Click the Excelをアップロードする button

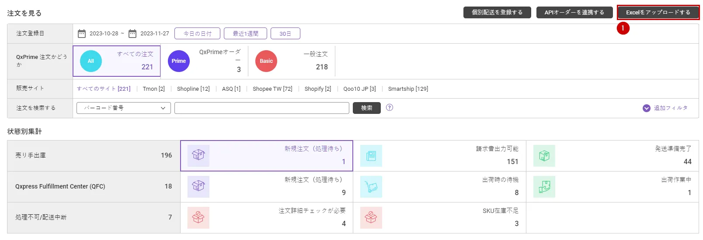click(658, 12)
